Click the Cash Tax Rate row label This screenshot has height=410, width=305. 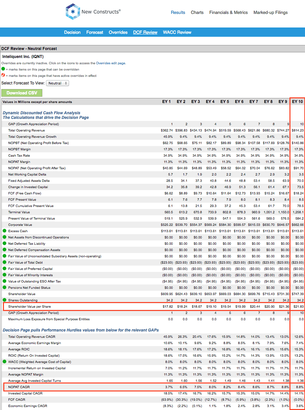pyautogui.click(x=19, y=155)
